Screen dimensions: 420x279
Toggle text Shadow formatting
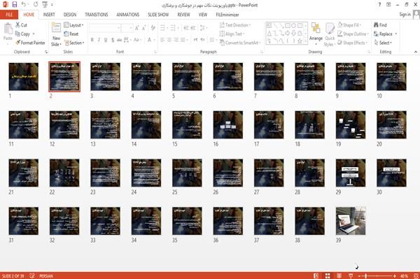113,40
